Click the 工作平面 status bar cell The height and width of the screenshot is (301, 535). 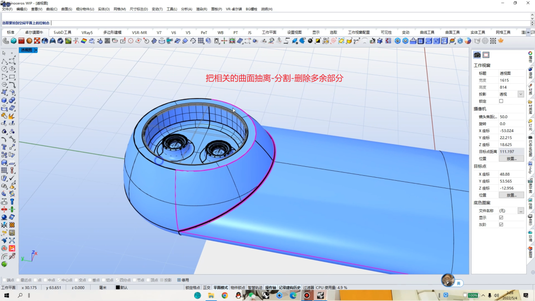click(8, 288)
